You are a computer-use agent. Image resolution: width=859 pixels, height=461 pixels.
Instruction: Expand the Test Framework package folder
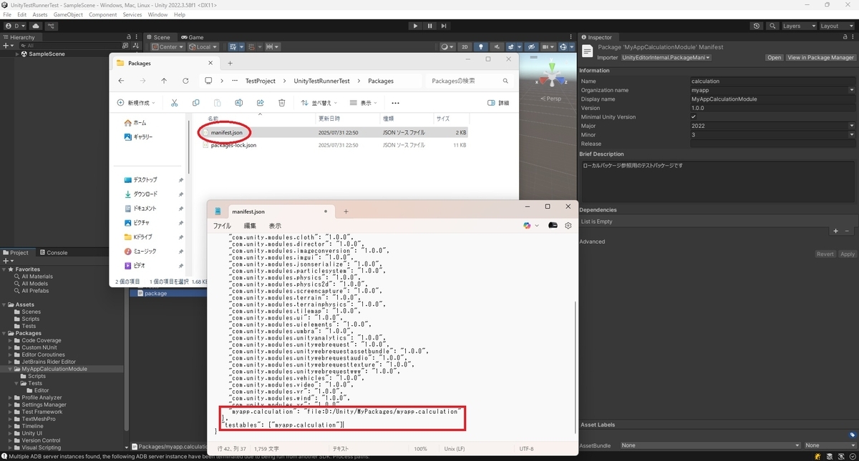click(x=10, y=412)
